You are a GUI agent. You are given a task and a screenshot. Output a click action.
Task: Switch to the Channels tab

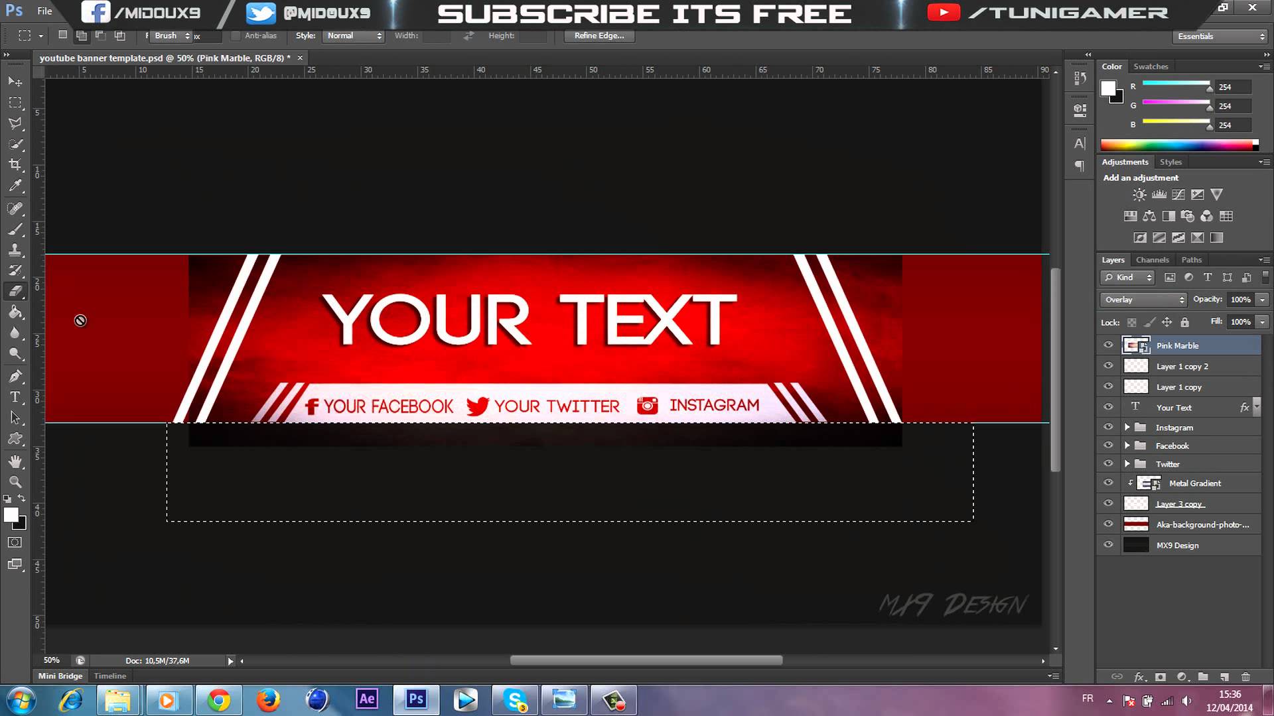(x=1153, y=260)
